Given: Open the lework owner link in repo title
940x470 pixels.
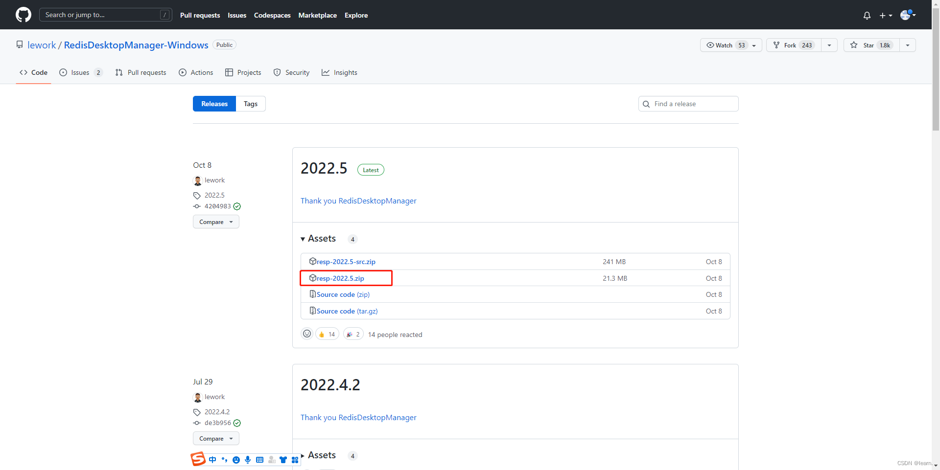Looking at the screenshot, I should 42,45.
